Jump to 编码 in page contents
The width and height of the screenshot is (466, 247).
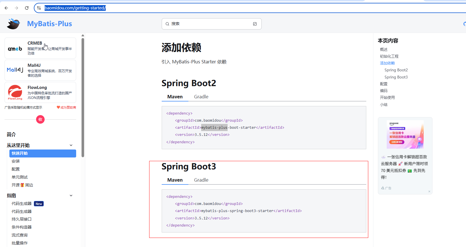[x=384, y=91]
